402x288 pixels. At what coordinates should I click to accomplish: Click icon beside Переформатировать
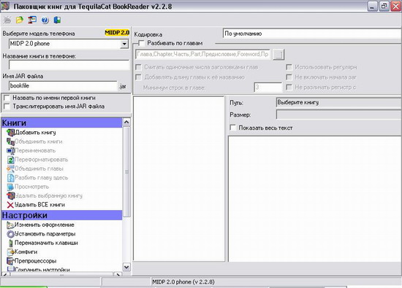pos(10,160)
